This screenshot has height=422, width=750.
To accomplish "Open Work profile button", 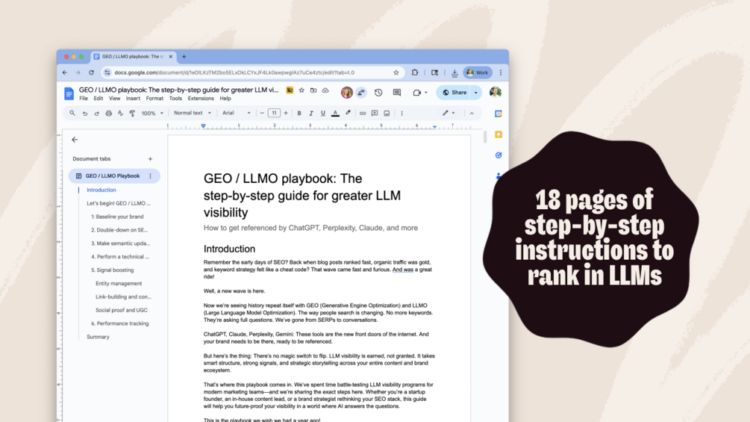I will click(x=478, y=72).
